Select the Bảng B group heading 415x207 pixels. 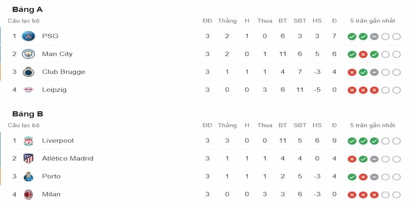pos(27,114)
